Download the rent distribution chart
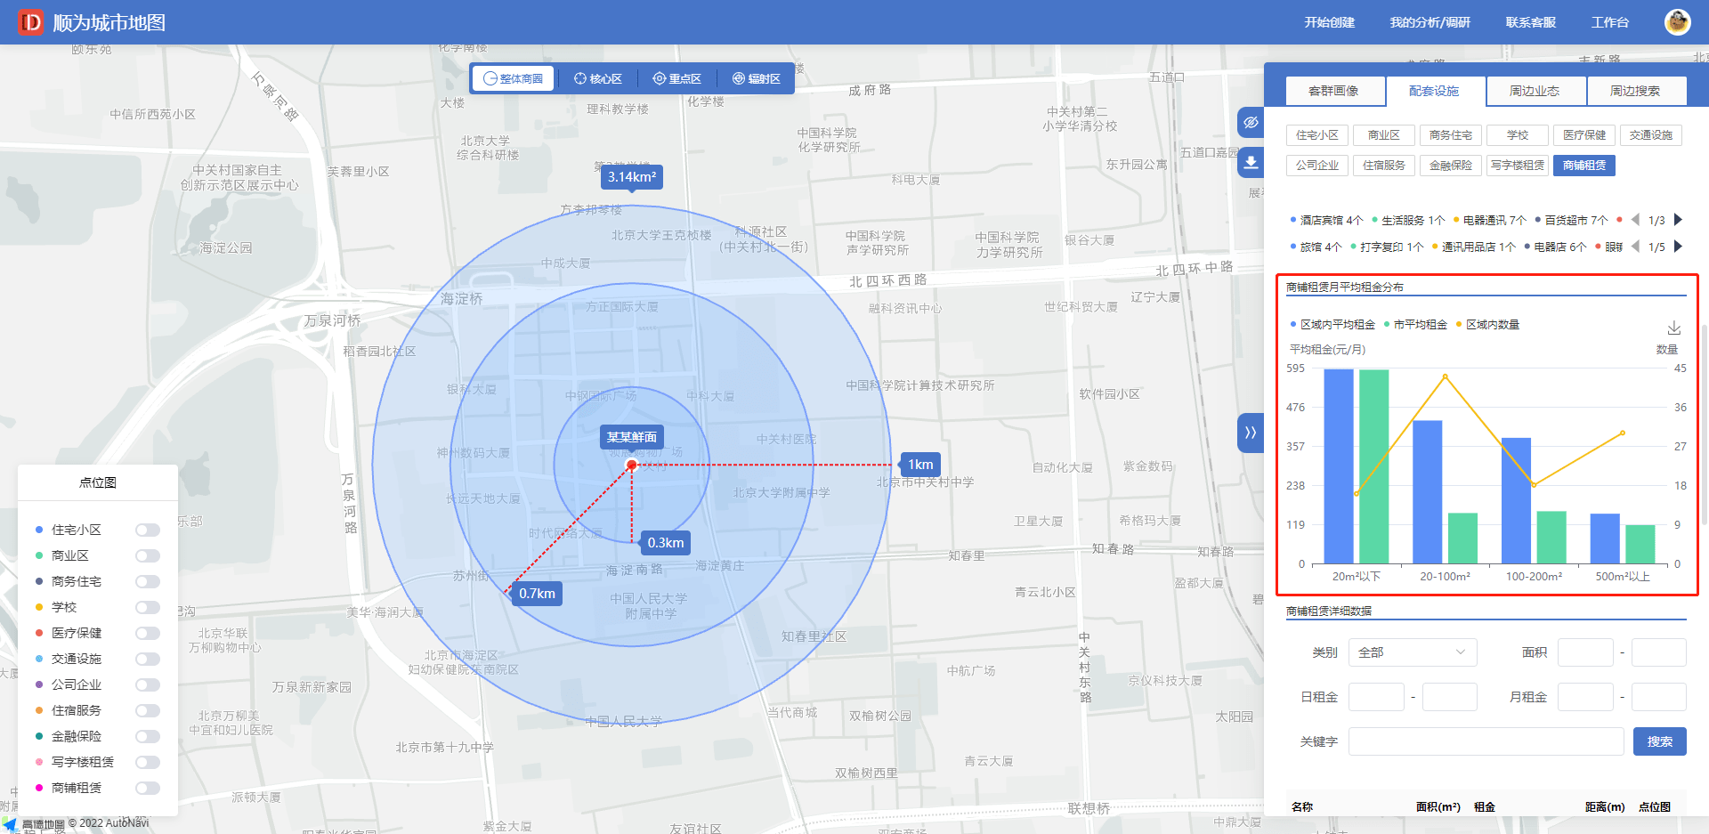 tap(1673, 328)
